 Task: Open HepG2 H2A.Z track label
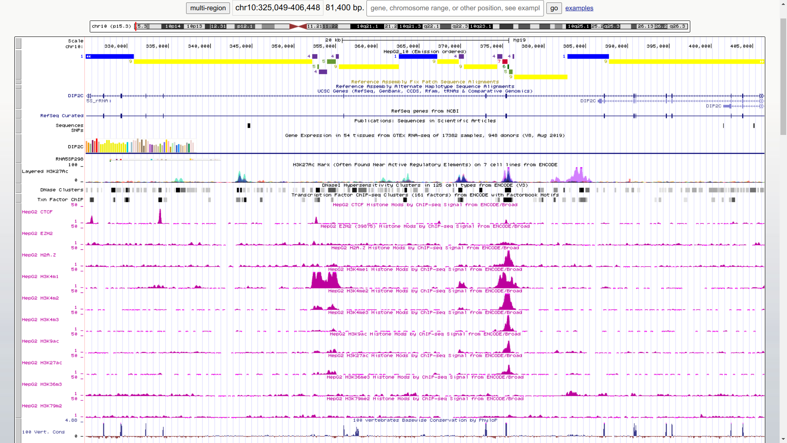coord(39,255)
